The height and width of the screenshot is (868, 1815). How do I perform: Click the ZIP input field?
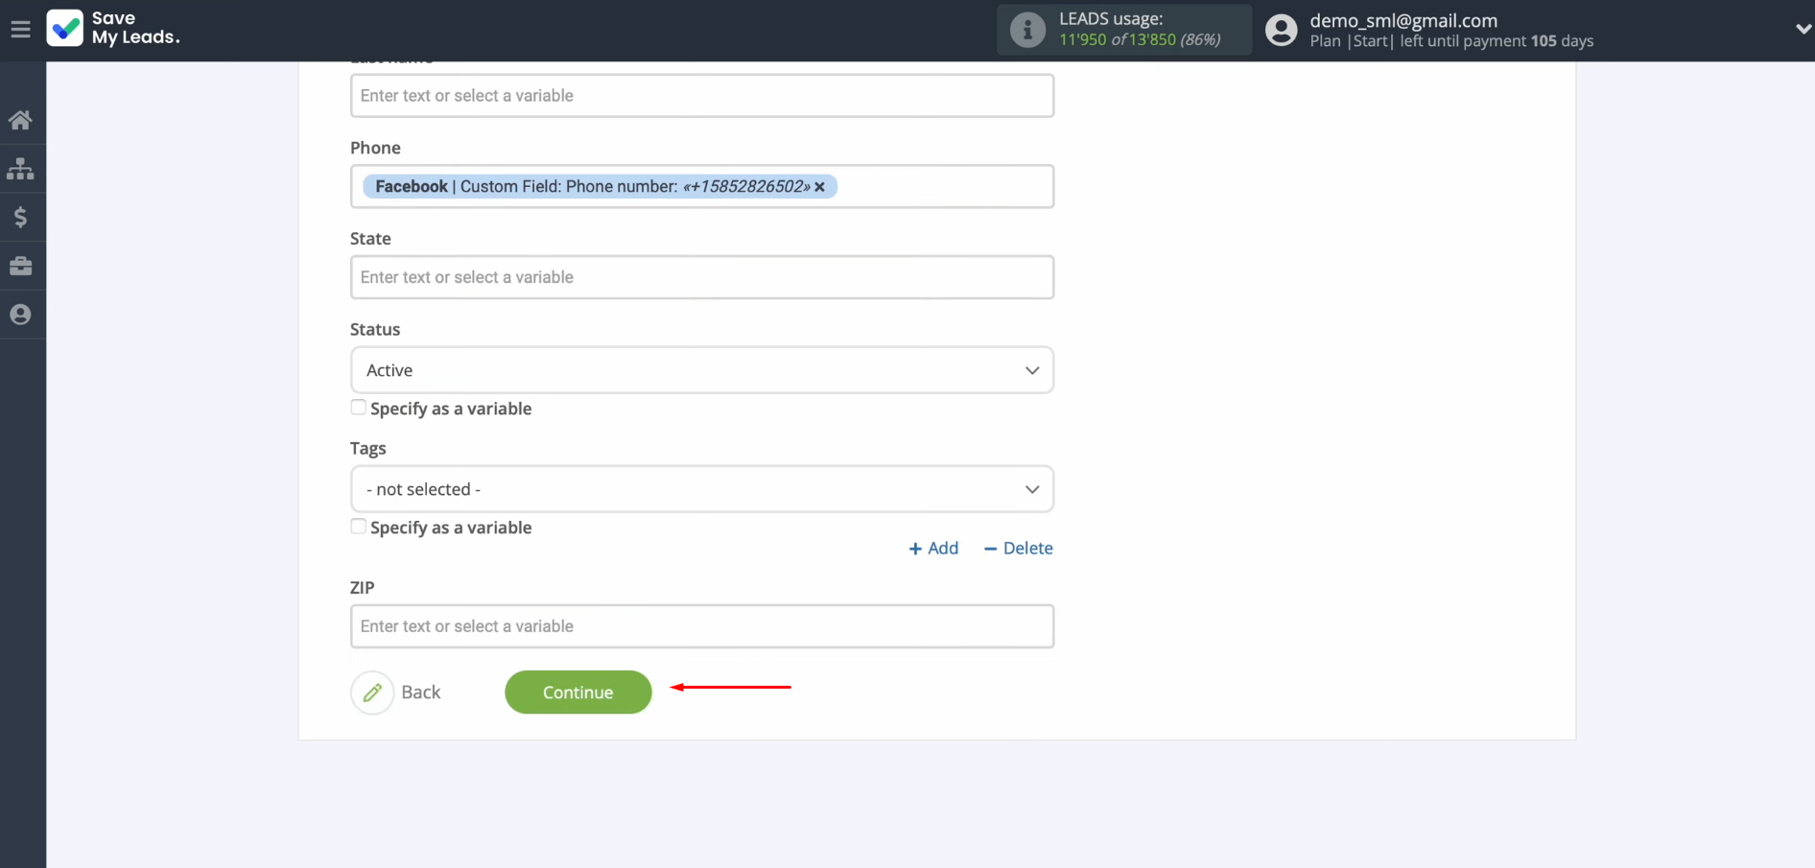point(702,626)
